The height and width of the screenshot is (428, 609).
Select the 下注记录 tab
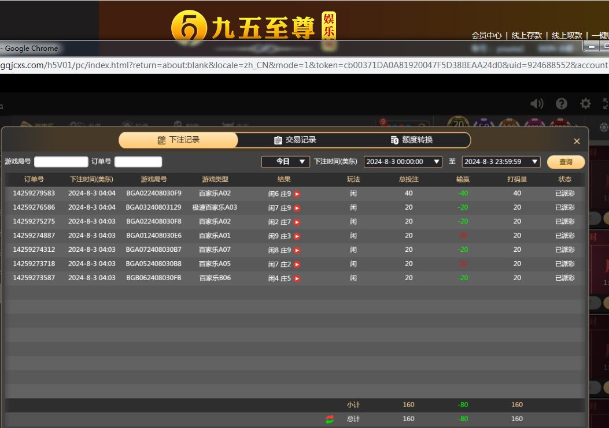(x=178, y=140)
